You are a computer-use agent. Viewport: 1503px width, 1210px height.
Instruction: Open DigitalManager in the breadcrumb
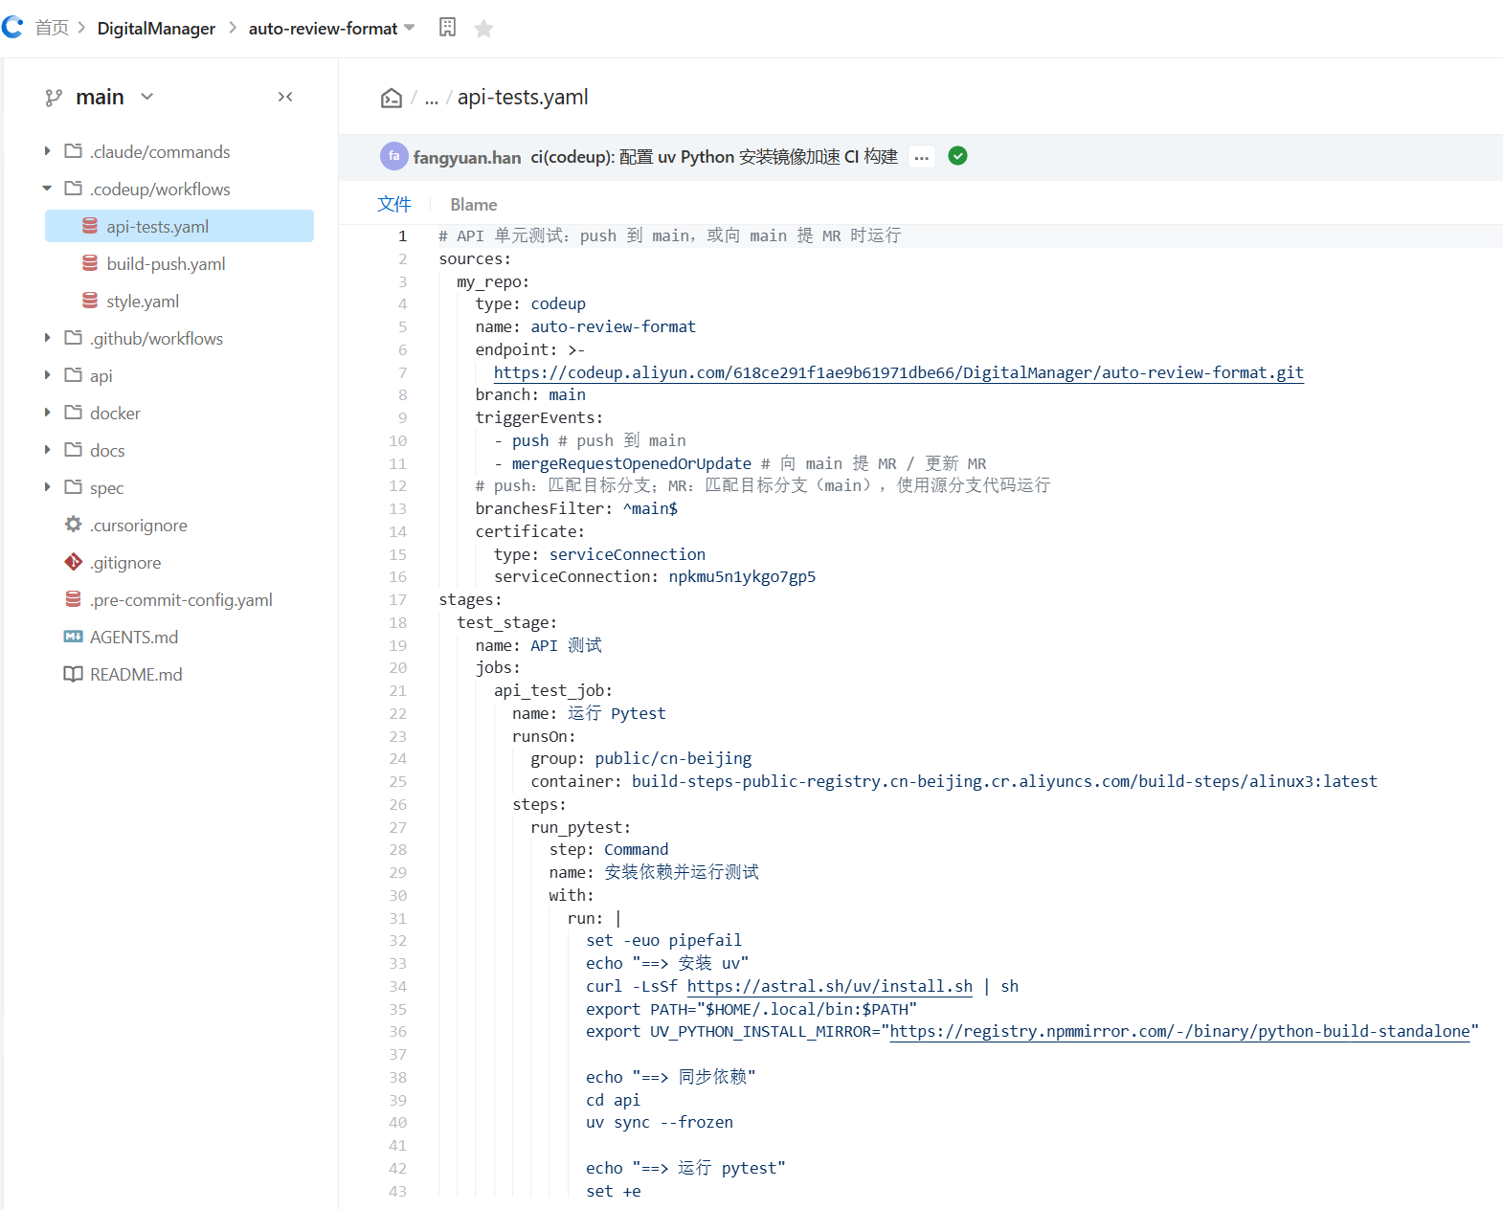coord(156,28)
